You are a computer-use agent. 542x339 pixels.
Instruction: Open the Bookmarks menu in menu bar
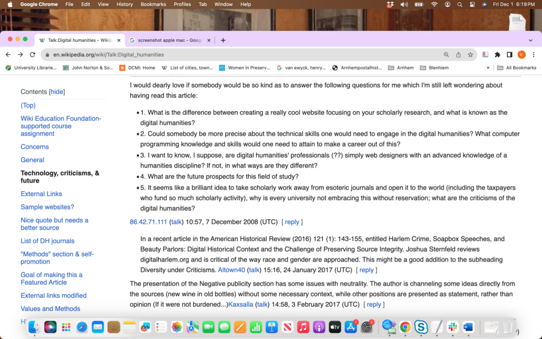[153, 4]
